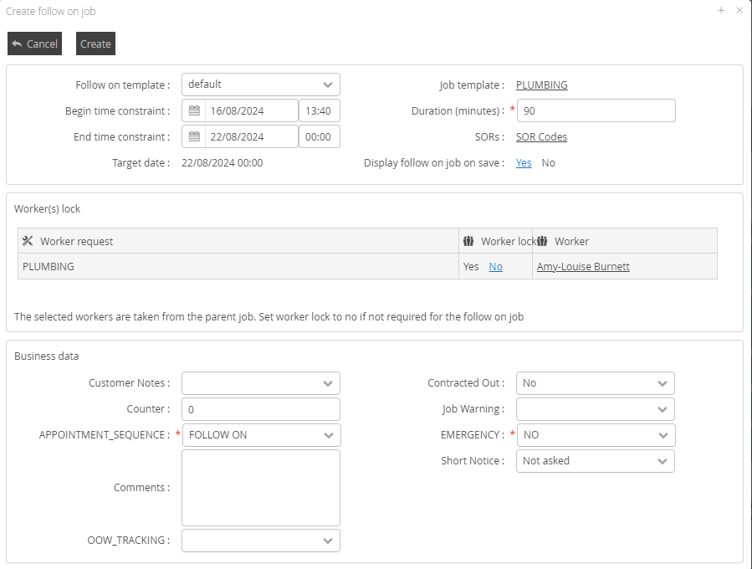This screenshot has width=752, height=569.
Task: Set display follow on job to Yes
Action: [x=524, y=163]
